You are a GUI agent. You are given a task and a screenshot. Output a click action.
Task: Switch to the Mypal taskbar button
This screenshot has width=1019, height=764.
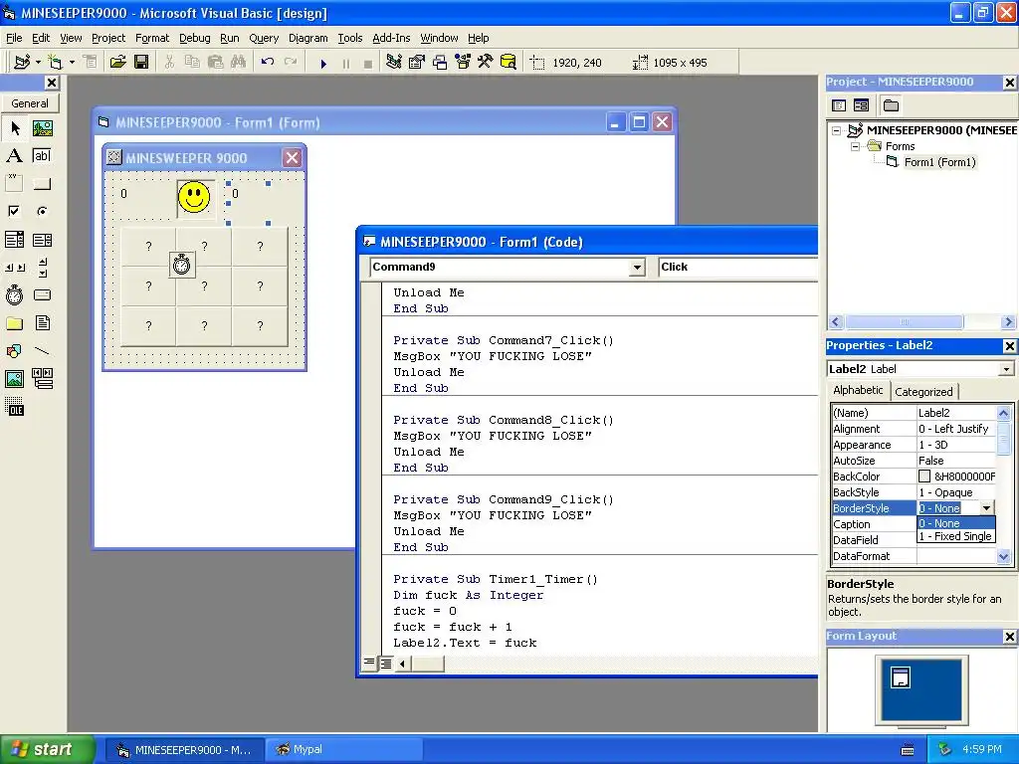[x=342, y=750]
